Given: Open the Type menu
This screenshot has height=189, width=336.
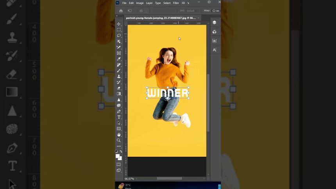Looking at the screenshot, I should point(158,3).
